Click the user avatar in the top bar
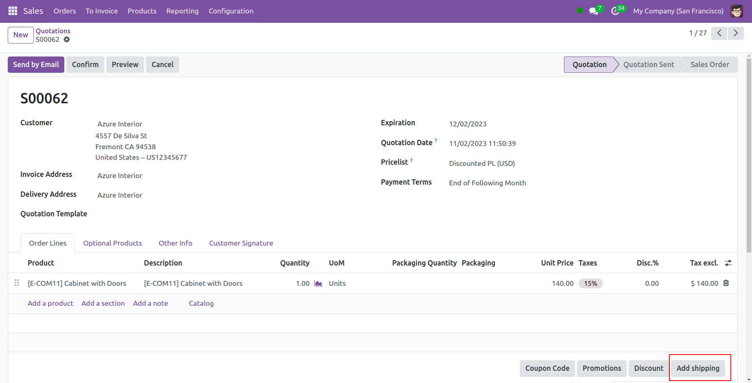 (x=737, y=11)
